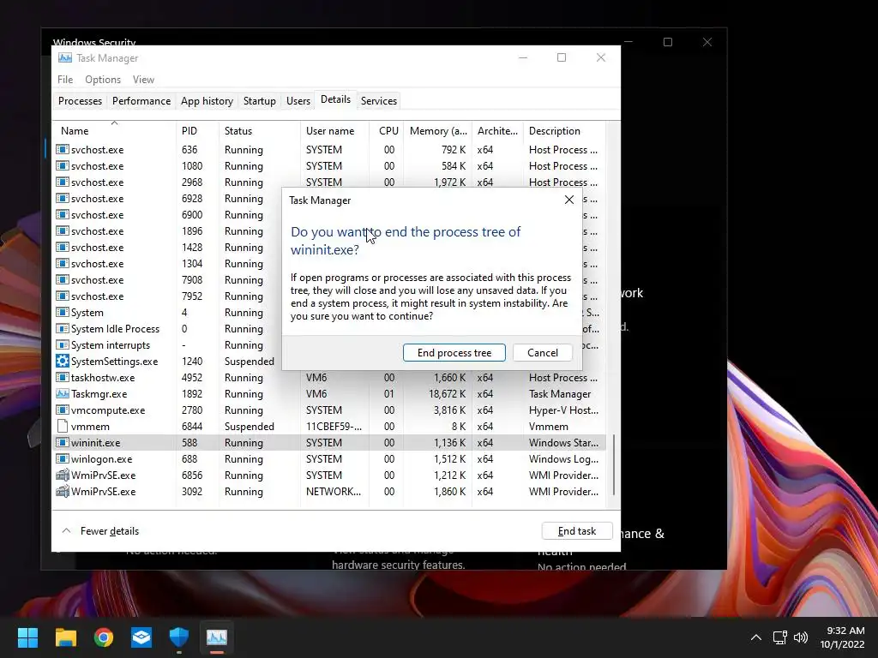Open the Windows Start menu

pyautogui.click(x=27, y=637)
